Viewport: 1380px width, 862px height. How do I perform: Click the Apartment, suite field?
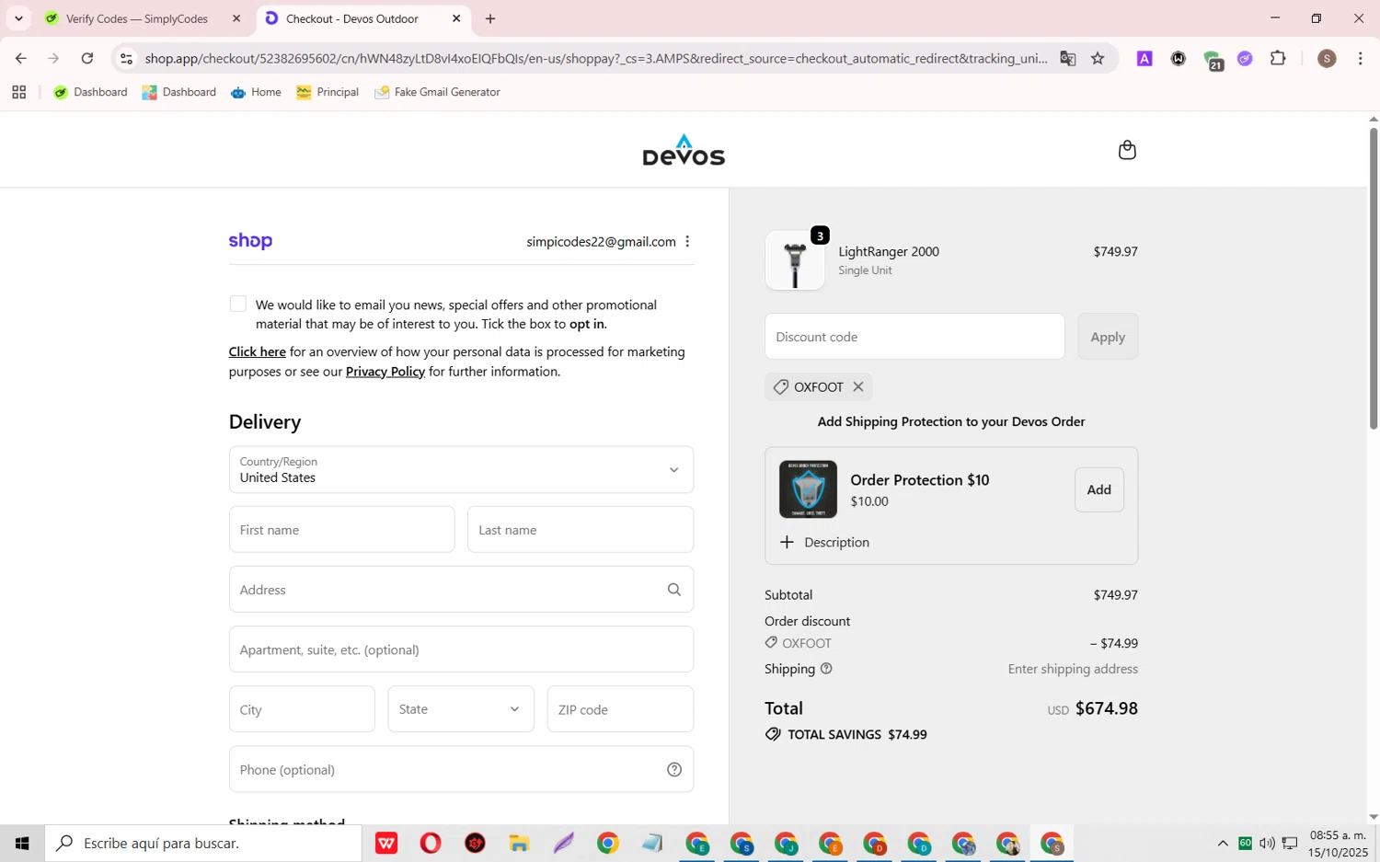click(461, 649)
